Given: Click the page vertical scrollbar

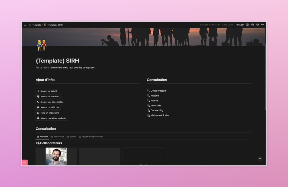Looking at the screenshot, I should 265,77.
